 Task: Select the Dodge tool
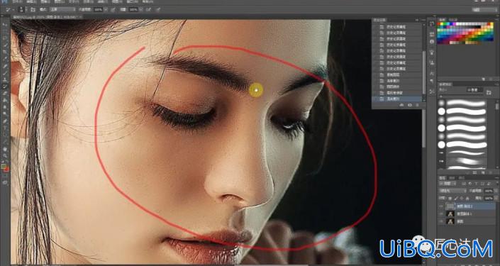(6, 113)
